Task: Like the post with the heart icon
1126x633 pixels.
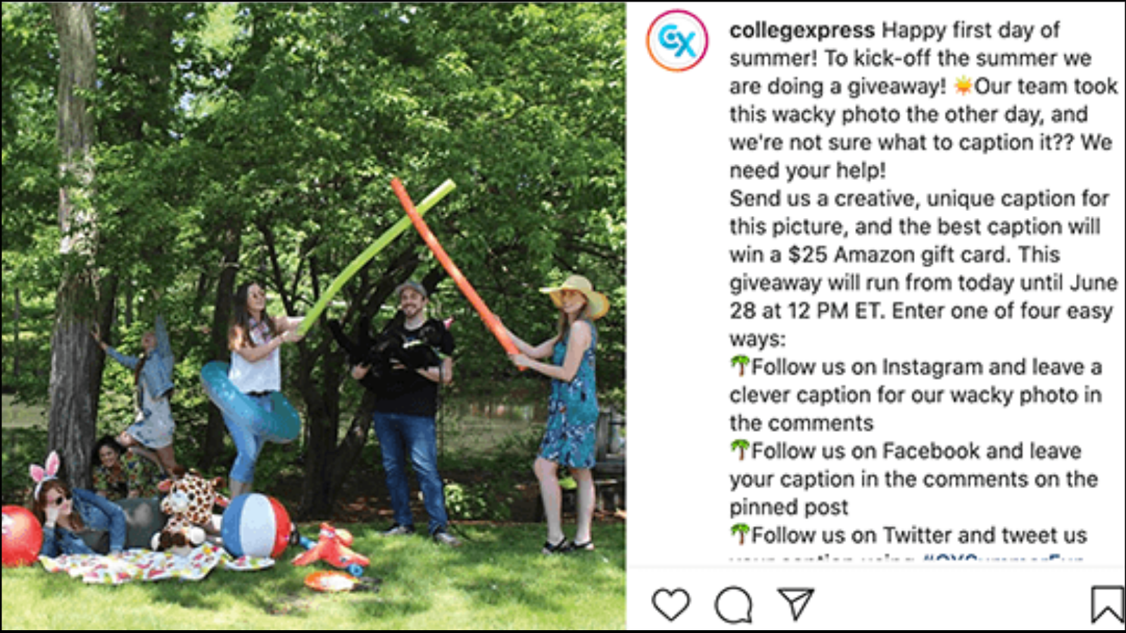Action: click(671, 605)
